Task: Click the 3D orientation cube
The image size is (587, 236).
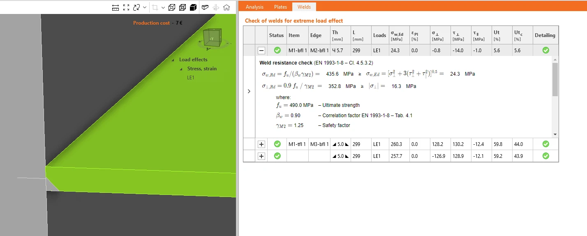Action: pos(213,38)
